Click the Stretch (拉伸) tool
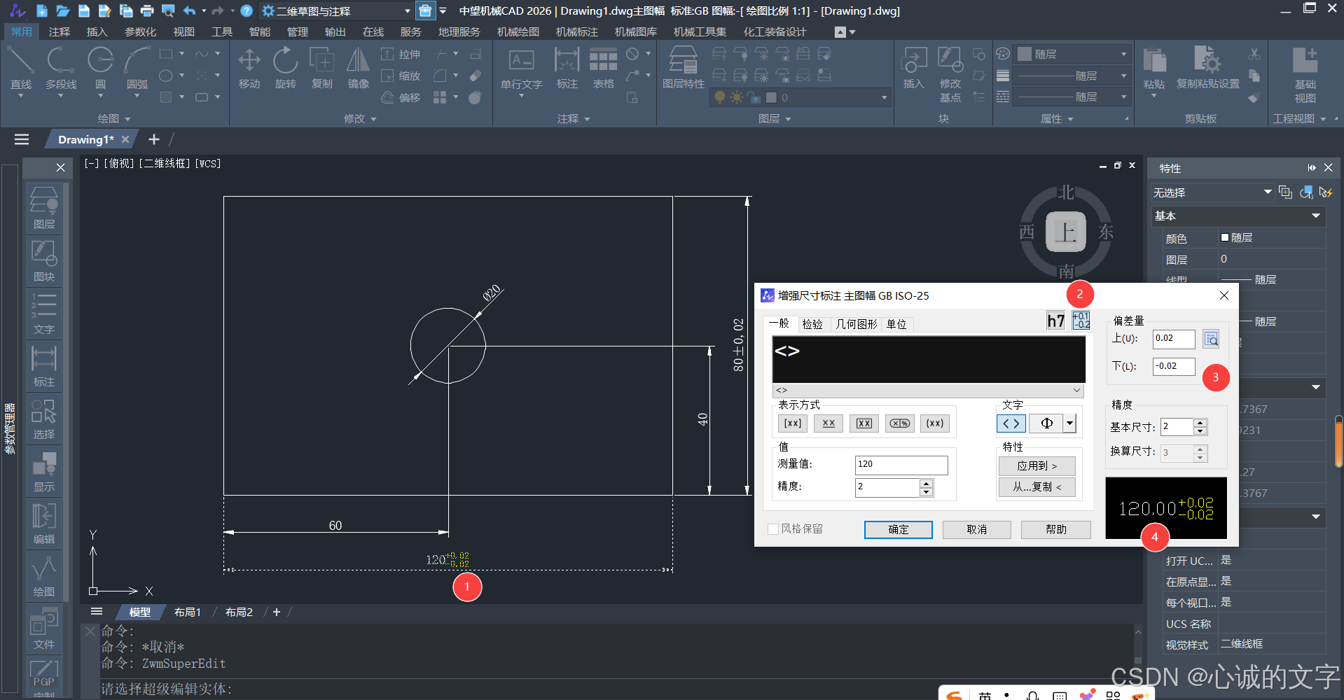Screen dimensions: 1344x700 401,54
